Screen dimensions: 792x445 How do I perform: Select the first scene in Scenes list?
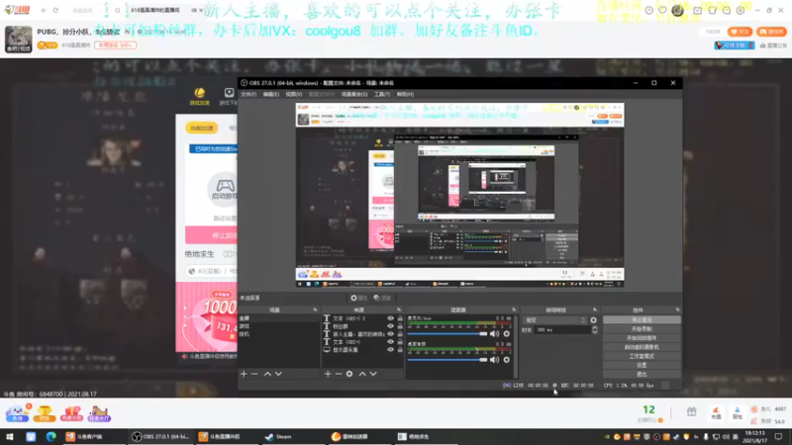pyautogui.click(x=279, y=318)
